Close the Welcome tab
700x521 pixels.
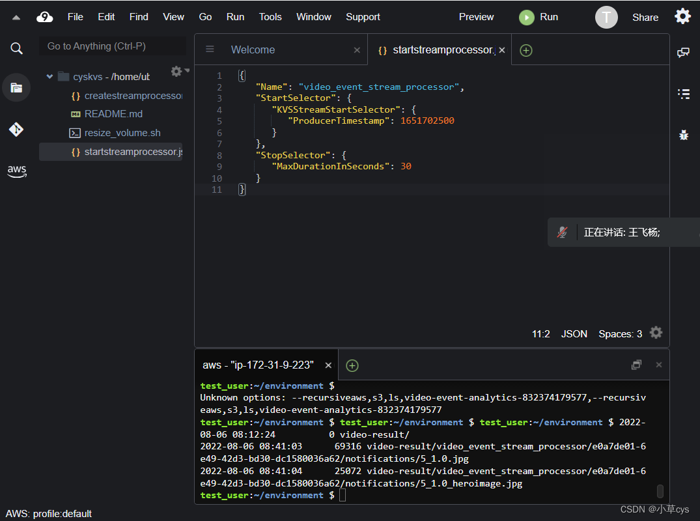tap(357, 50)
